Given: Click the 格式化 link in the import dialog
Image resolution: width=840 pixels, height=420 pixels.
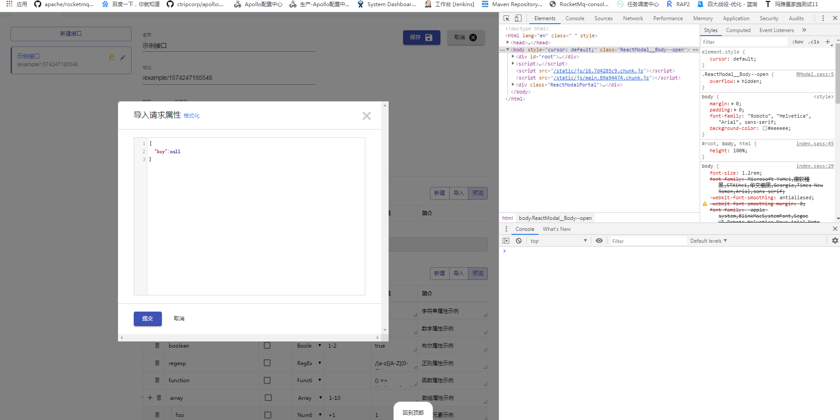Looking at the screenshot, I should coord(191,115).
